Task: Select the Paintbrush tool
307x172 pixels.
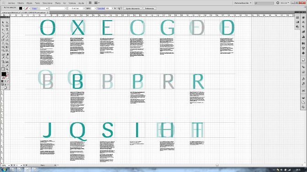Action: pos(3,37)
